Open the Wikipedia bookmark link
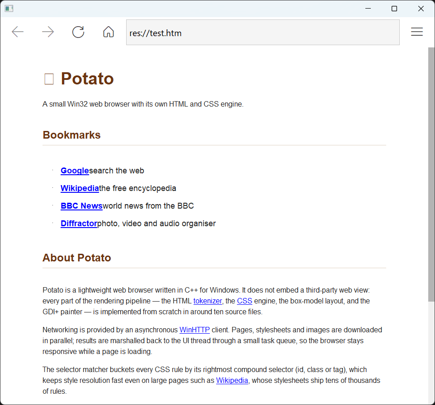Screen dimensions: 435x405 pos(80,188)
